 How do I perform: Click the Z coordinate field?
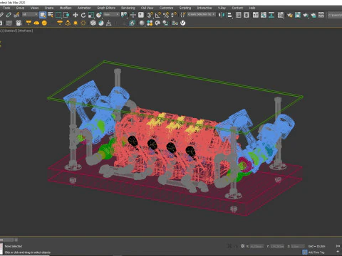pyautogui.click(x=298, y=247)
